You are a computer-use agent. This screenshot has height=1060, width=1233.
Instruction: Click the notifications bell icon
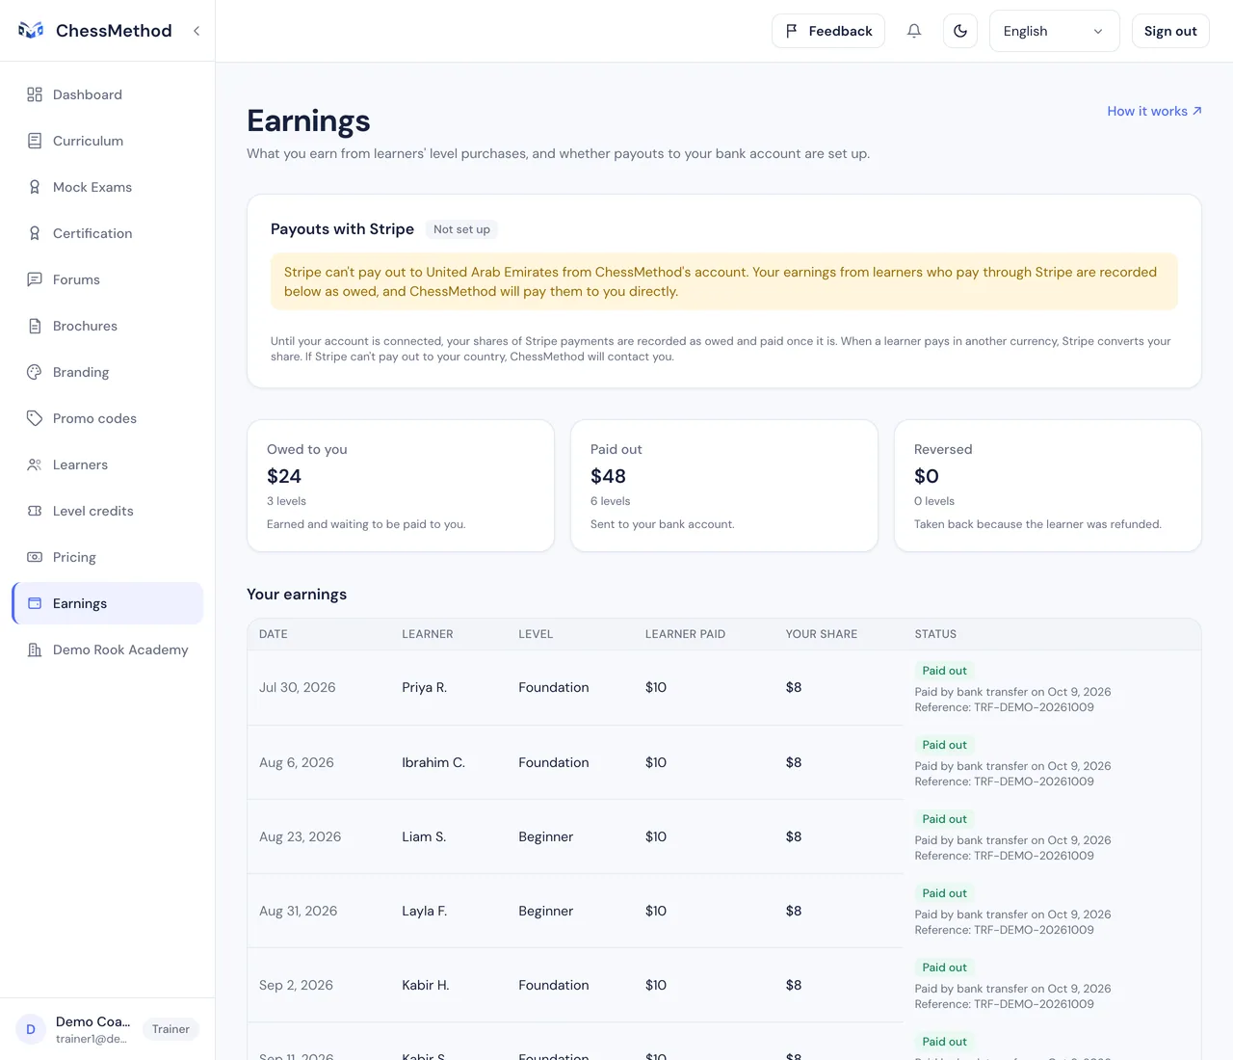click(914, 31)
